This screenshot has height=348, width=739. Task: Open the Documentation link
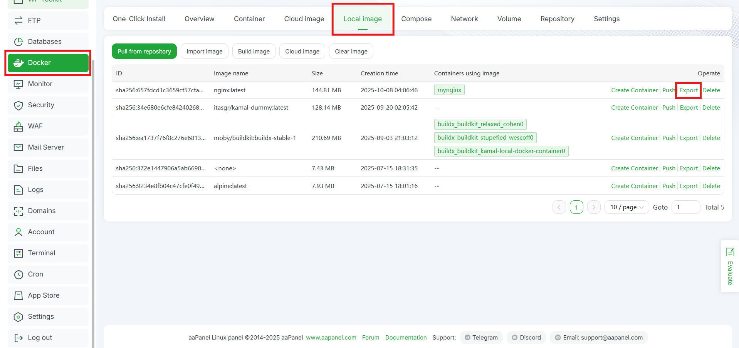click(x=406, y=338)
